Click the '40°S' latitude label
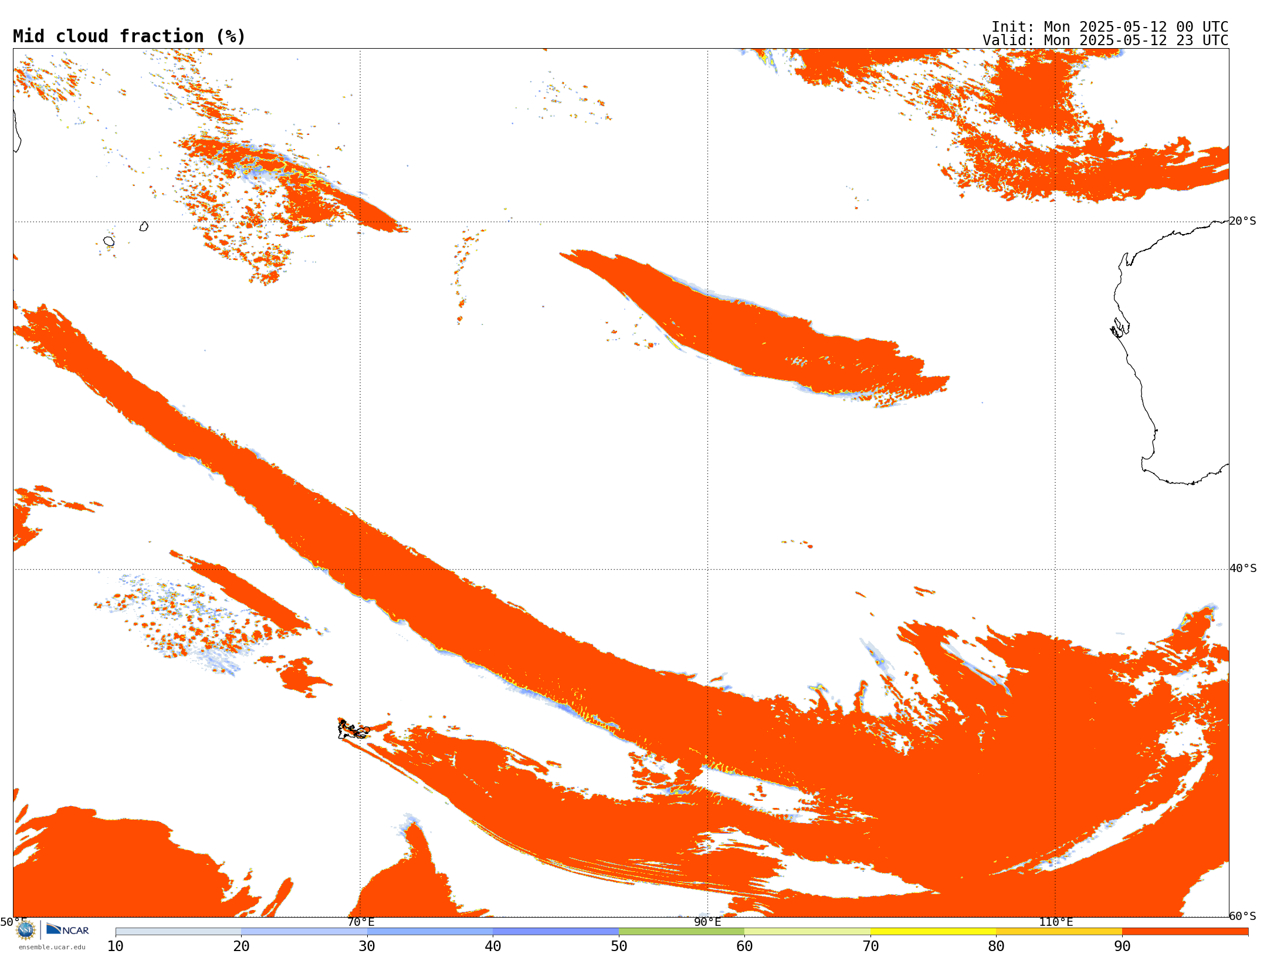This screenshot has width=1267, height=954. click(1243, 569)
